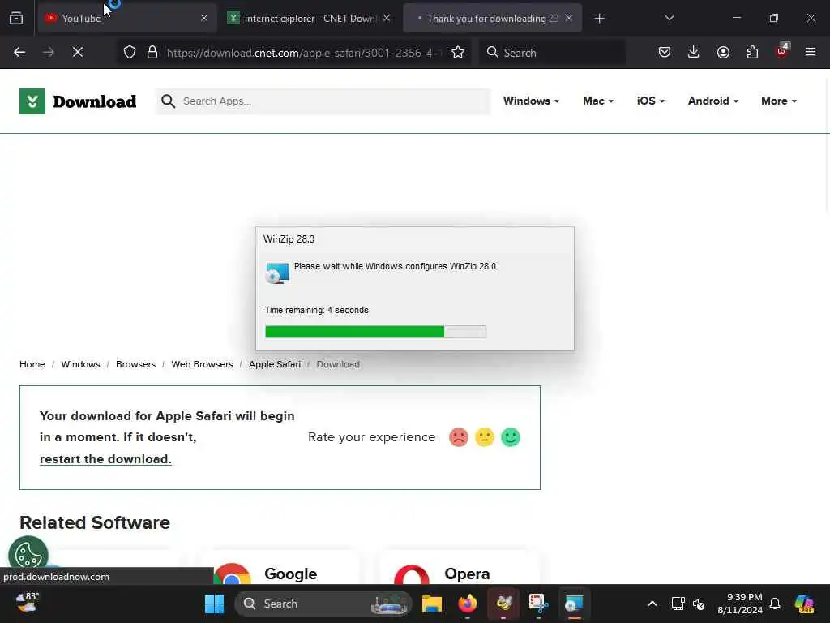
Task: Expand the Android menu
Action: coord(713,101)
